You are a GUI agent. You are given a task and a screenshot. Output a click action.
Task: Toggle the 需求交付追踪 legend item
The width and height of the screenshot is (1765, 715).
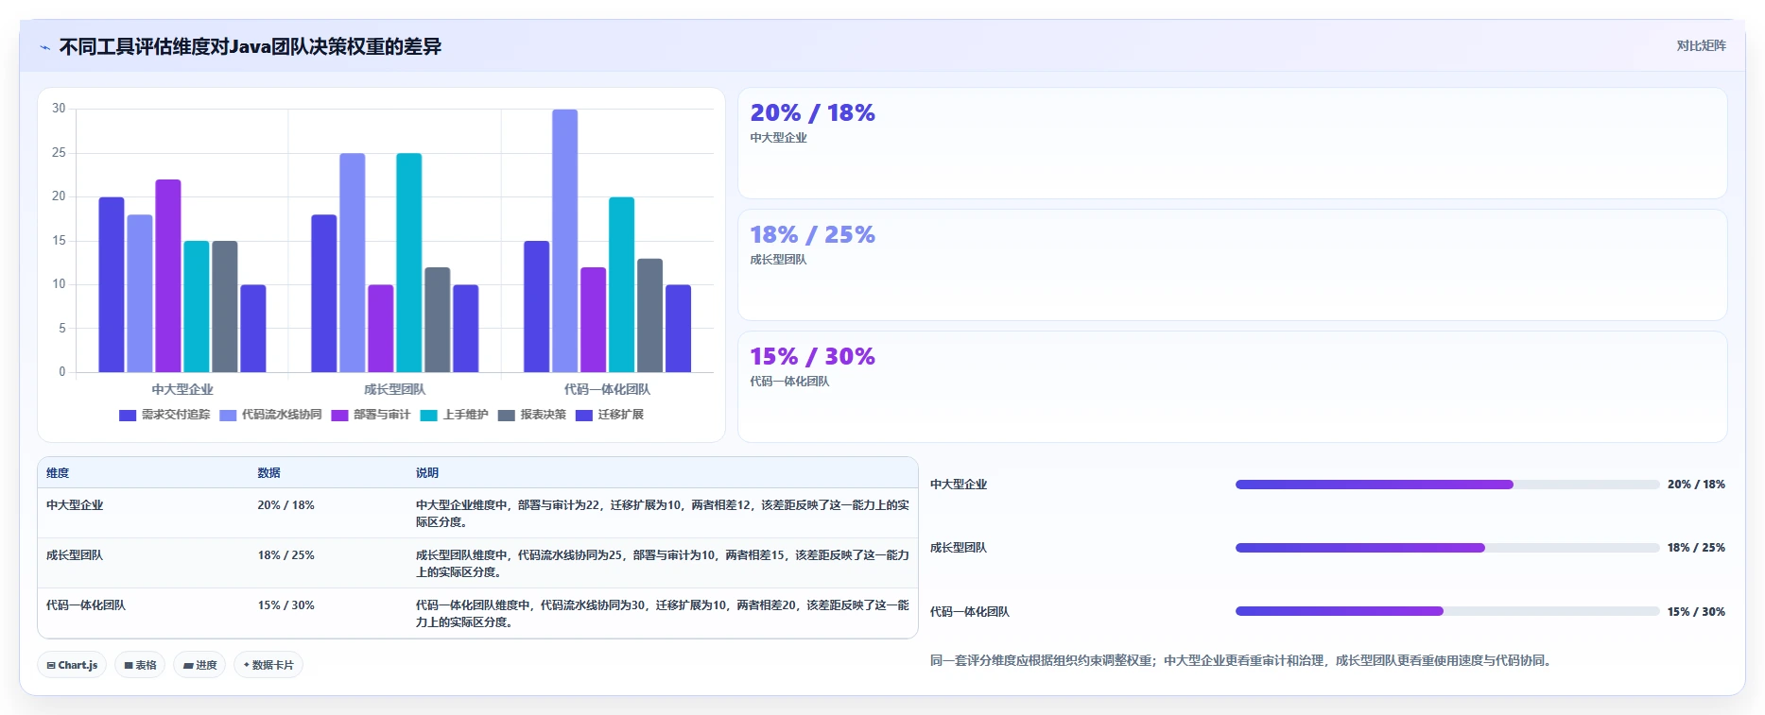(x=164, y=415)
